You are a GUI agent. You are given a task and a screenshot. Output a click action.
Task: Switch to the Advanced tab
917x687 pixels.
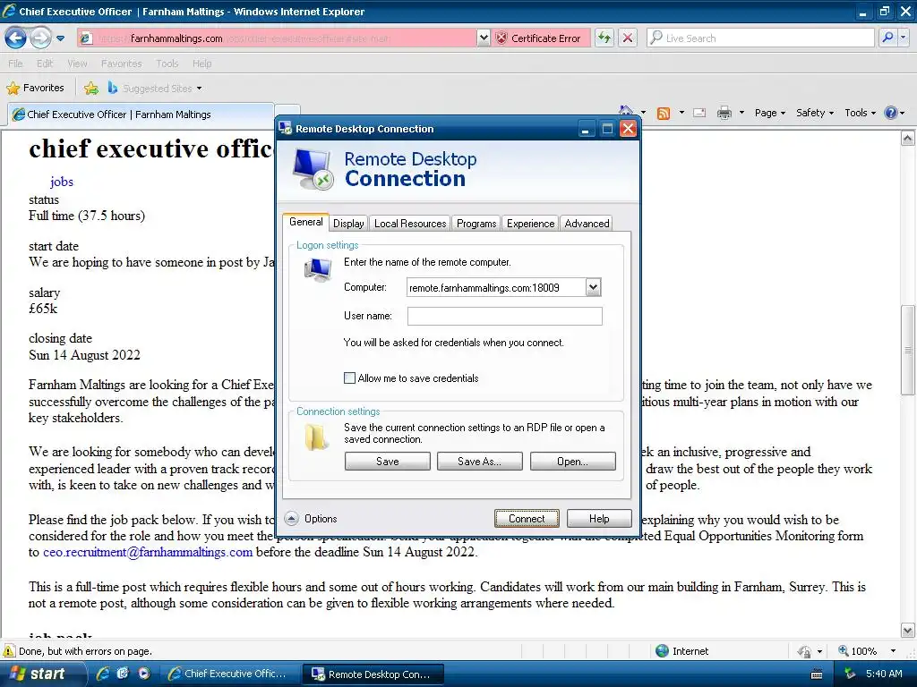587,223
